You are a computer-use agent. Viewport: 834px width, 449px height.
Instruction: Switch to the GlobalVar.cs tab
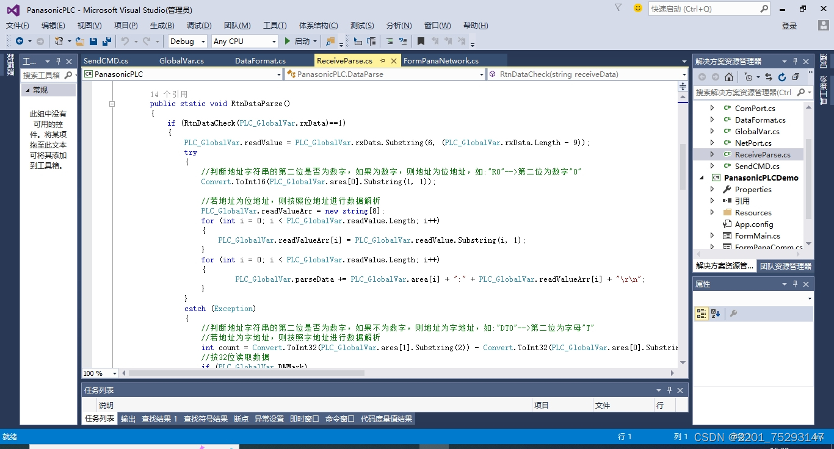point(181,61)
